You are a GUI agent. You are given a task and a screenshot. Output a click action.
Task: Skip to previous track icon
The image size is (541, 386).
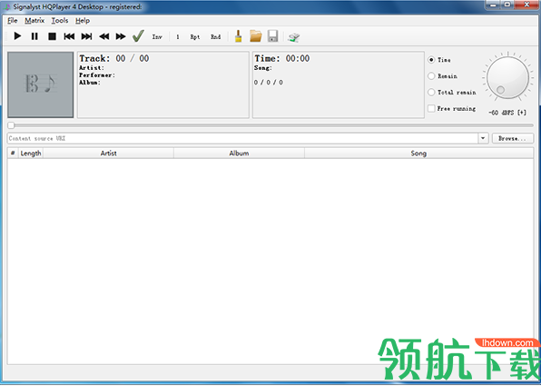click(69, 36)
